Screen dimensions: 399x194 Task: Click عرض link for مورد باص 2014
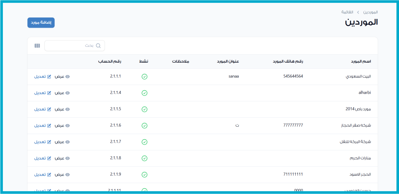point(59,109)
